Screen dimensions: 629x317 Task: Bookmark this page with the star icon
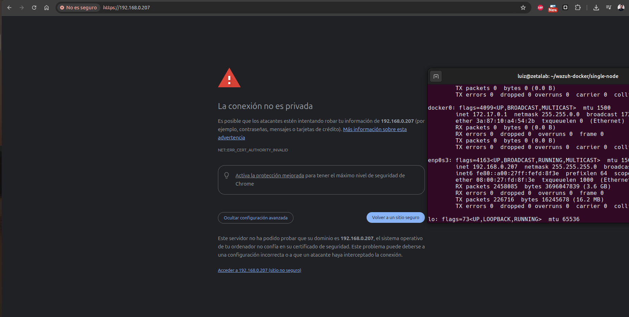click(523, 8)
